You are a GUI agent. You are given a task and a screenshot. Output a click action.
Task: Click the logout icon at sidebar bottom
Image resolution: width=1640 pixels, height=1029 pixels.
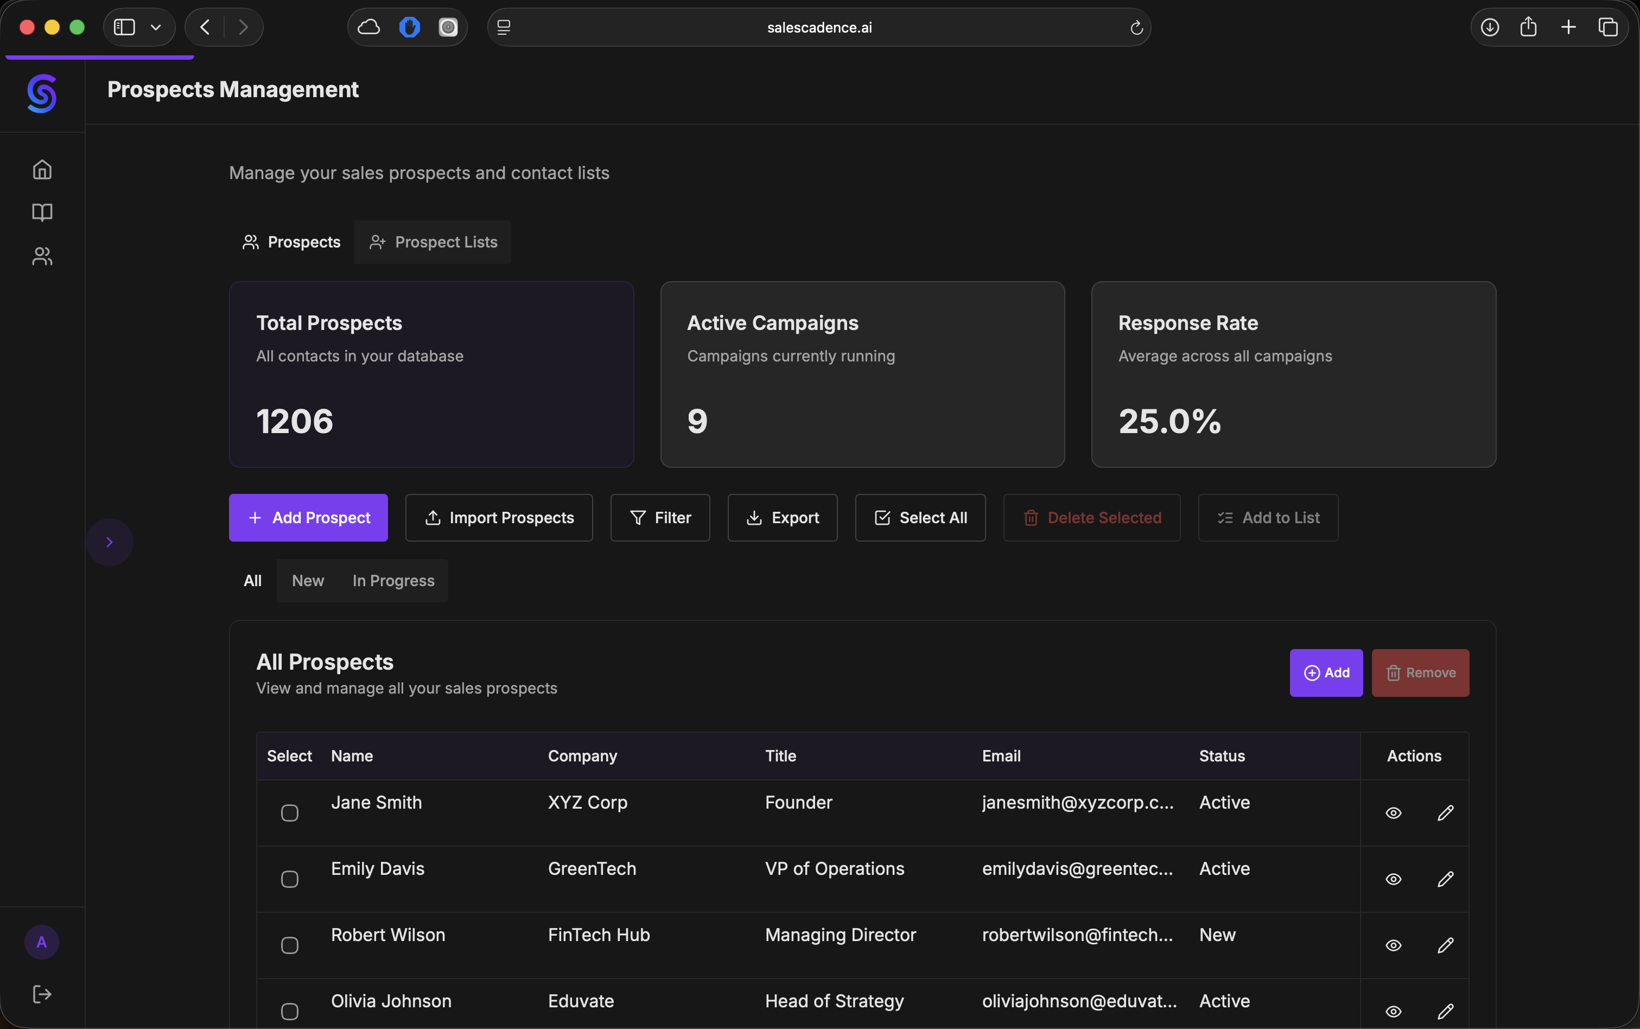pyautogui.click(x=41, y=994)
